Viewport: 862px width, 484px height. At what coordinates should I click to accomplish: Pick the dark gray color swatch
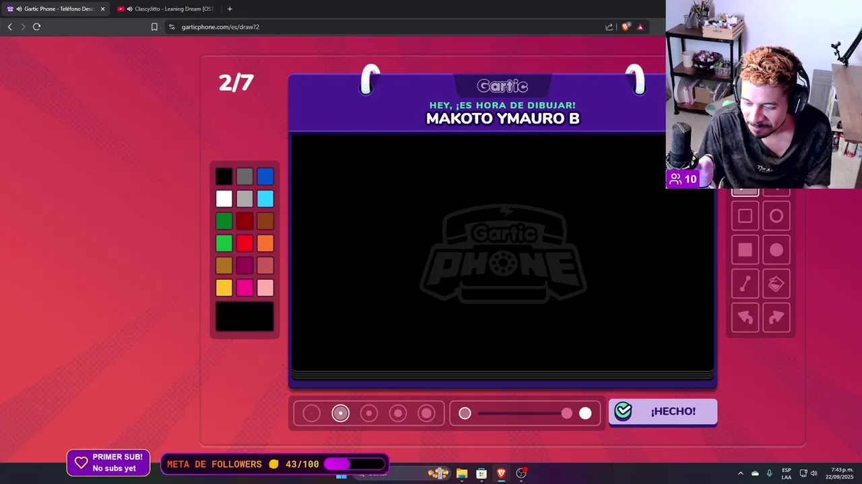tap(244, 177)
